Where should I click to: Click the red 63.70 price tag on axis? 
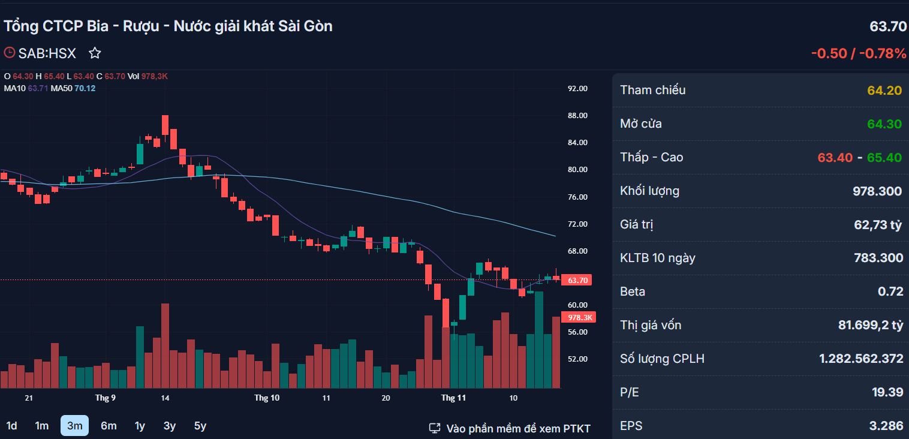click(577, 280)
